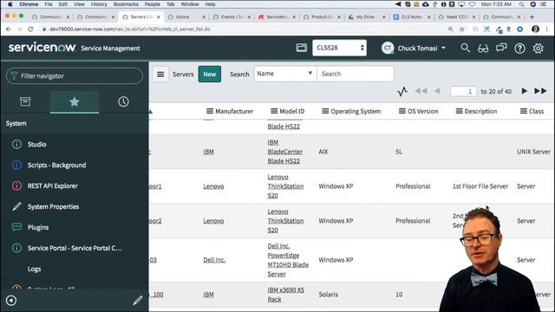Click the New button
Viewport: 555px width, 312px height.
pos(210,75)
